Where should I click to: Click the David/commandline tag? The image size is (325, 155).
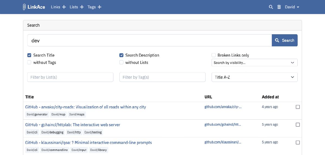[x=54, y=150]
